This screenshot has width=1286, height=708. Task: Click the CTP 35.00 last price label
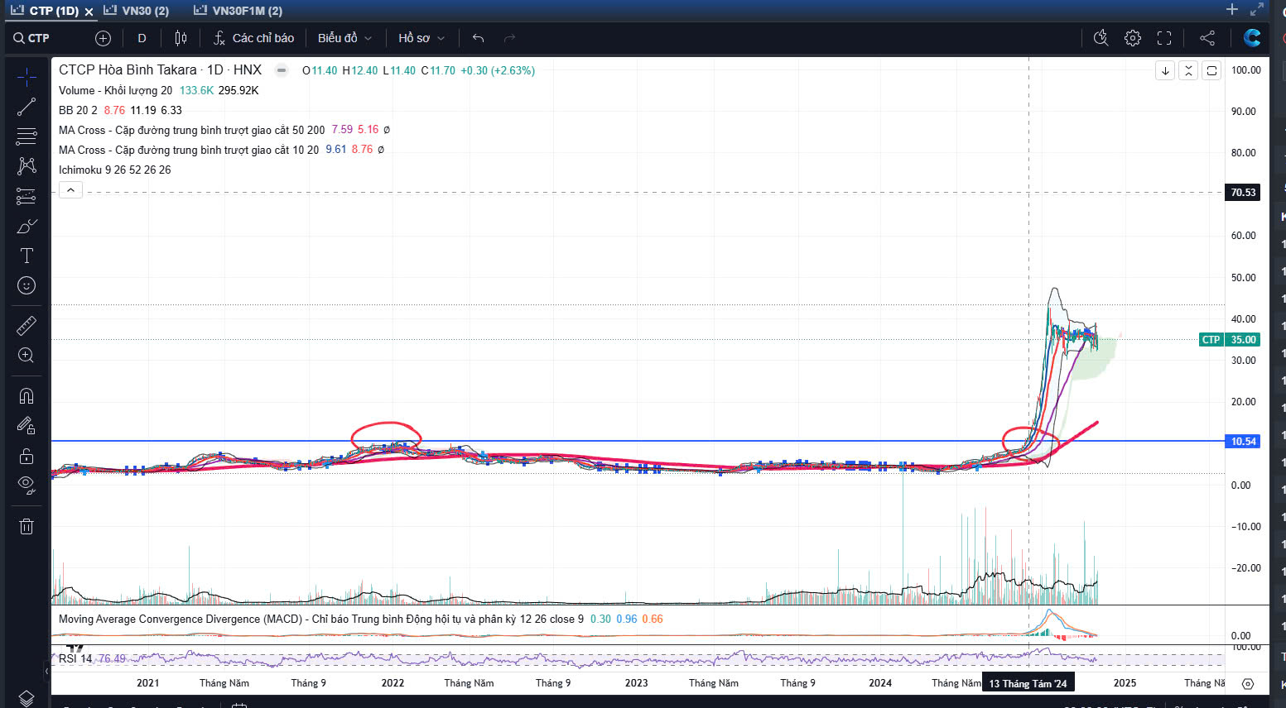coord(1230,339)
